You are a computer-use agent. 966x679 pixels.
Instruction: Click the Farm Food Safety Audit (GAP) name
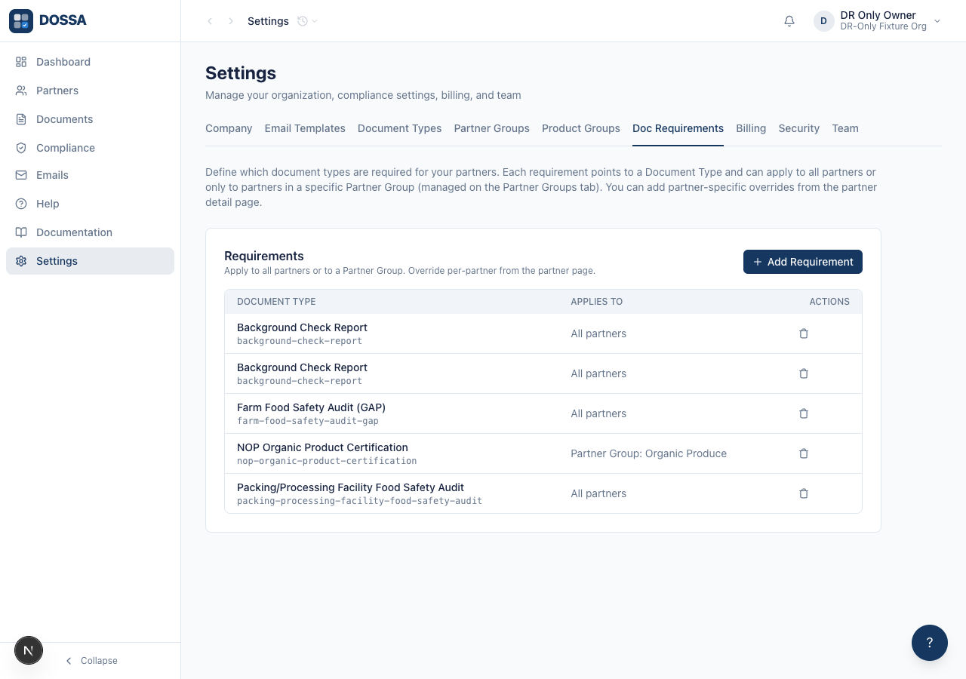[x=311, y=407]
